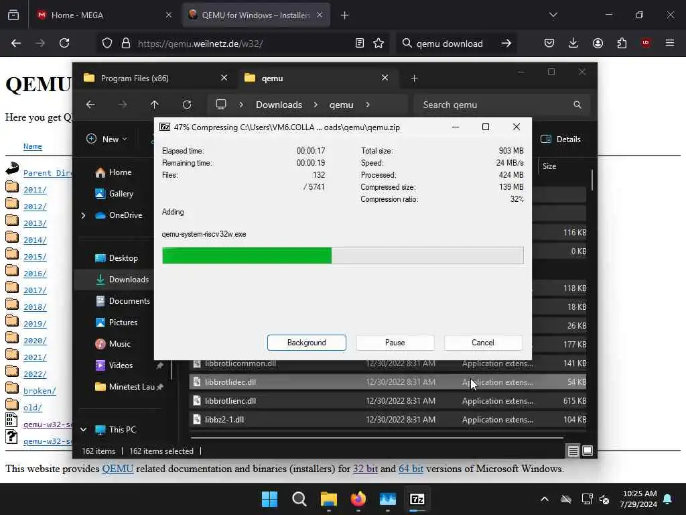Image resolution: width=686 pixels, height=515 pixels.
Task: Sort files by the Size column
Action: (x=549, y=166)
